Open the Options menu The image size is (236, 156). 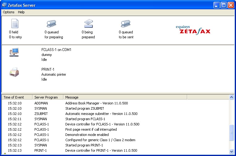(x=9, y=12)
